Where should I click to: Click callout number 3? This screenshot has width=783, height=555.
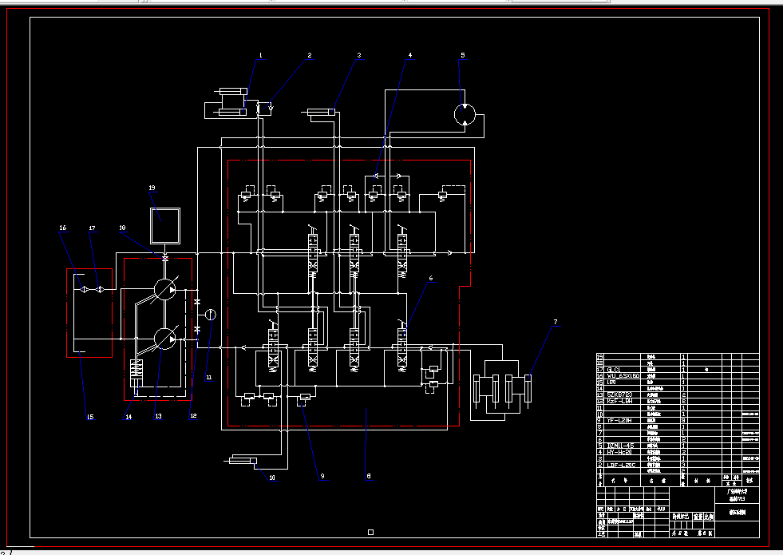(x=359, y=55)
